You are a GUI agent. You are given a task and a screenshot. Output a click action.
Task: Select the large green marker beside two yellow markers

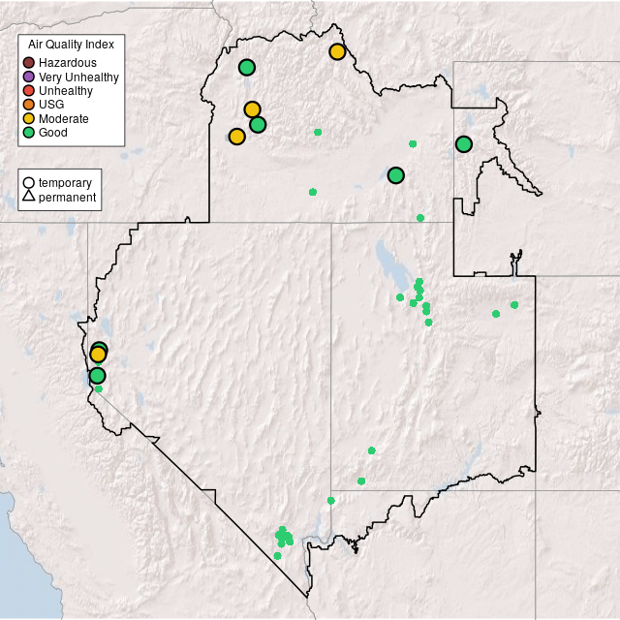(x=258, y=124)
